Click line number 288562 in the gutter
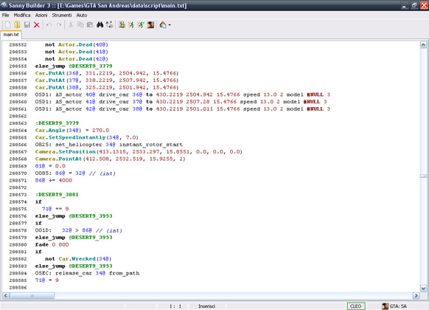The image size is (429, 310). pos(18,116)
